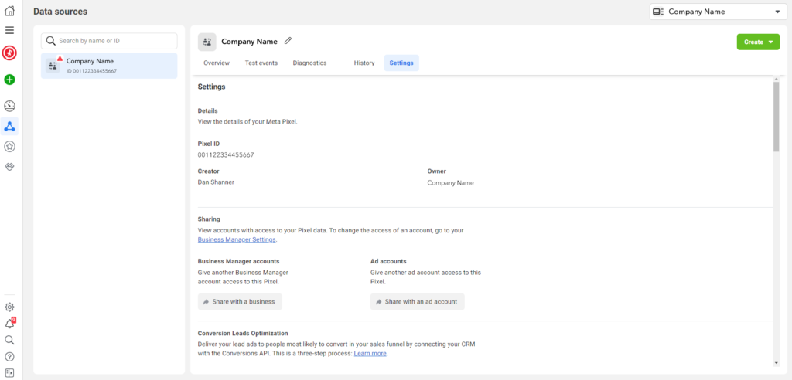Viewport: 792px width, 380px height.
Task: Switch to the Overview tab
Action: 217,63
